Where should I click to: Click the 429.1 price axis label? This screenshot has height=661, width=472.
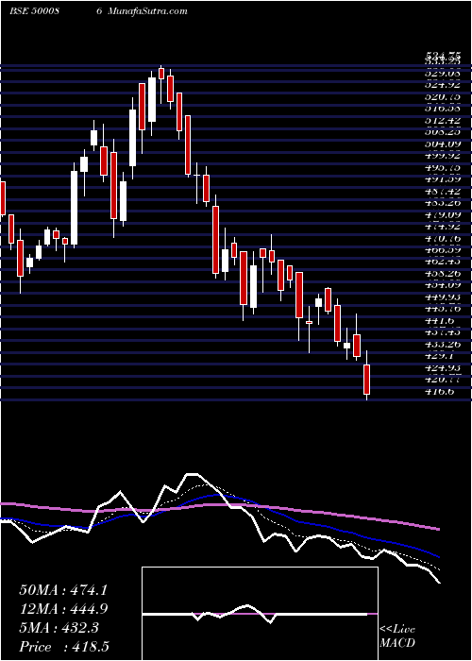440,357
